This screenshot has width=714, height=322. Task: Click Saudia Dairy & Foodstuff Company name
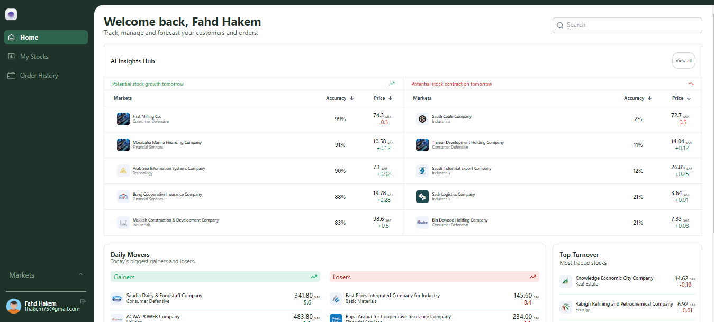tap(164, 296)
